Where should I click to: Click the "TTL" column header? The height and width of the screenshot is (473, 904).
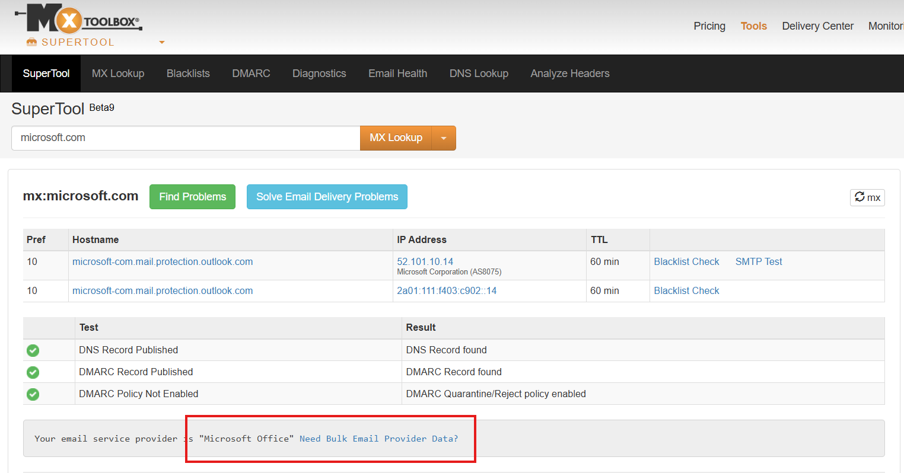point(599,239)
